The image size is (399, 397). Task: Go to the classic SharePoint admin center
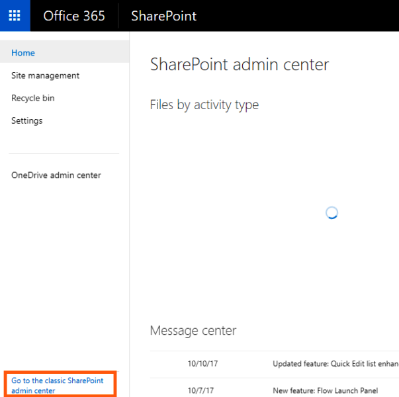coord(58,385)
